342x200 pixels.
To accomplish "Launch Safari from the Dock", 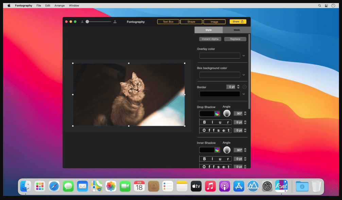I will [54, 186].
